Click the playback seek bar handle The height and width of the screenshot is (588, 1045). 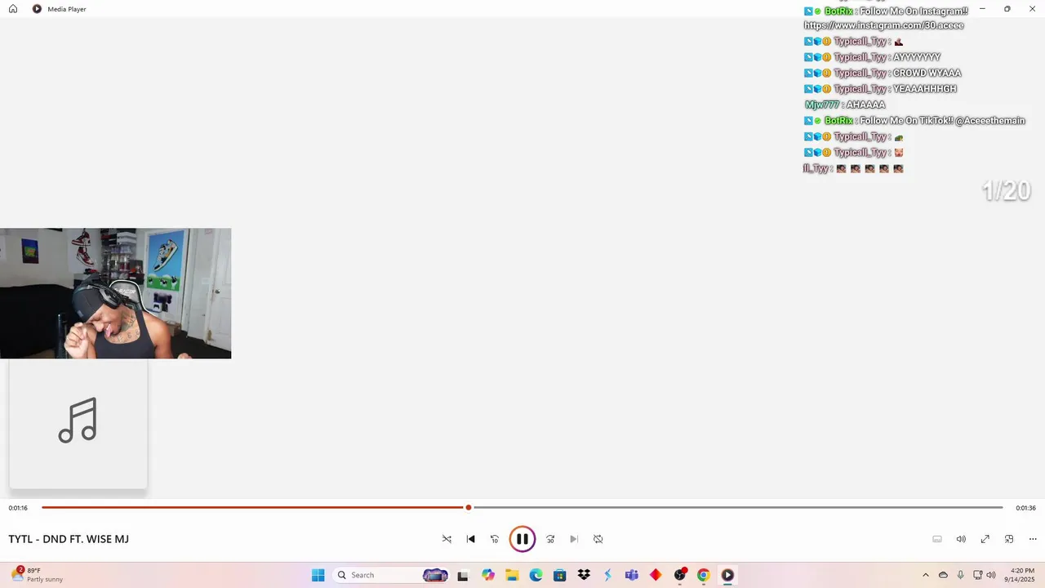469,507
